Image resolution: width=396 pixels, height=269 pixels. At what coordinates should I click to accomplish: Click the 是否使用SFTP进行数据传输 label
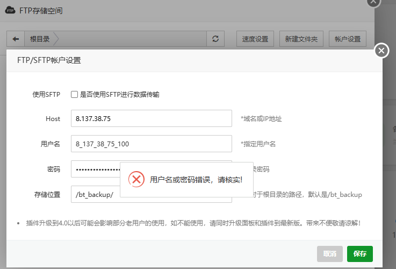(119, 95)
